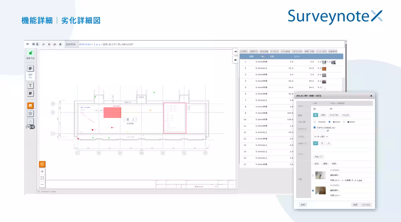Select the Text T tool
The height and width of the screenshot is (222, 401).
click(x=30, y=85)
